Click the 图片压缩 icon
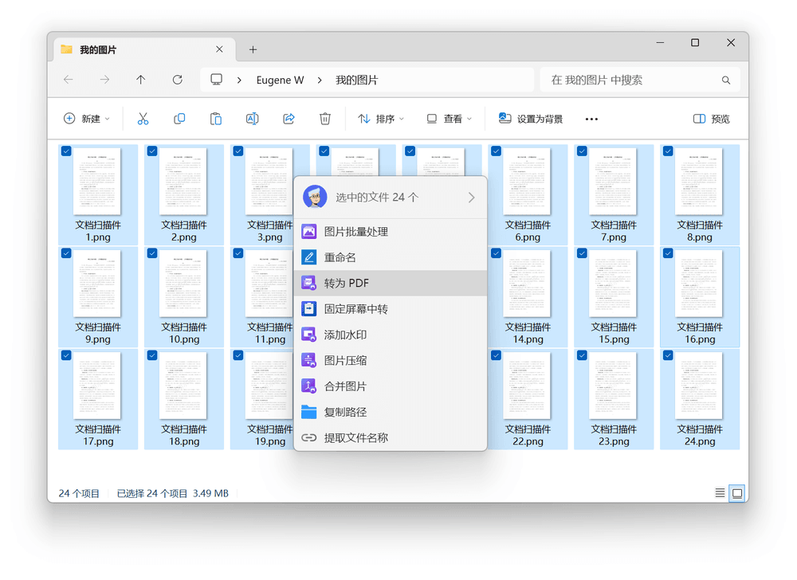The image size is (797, 580). (309, 361)
